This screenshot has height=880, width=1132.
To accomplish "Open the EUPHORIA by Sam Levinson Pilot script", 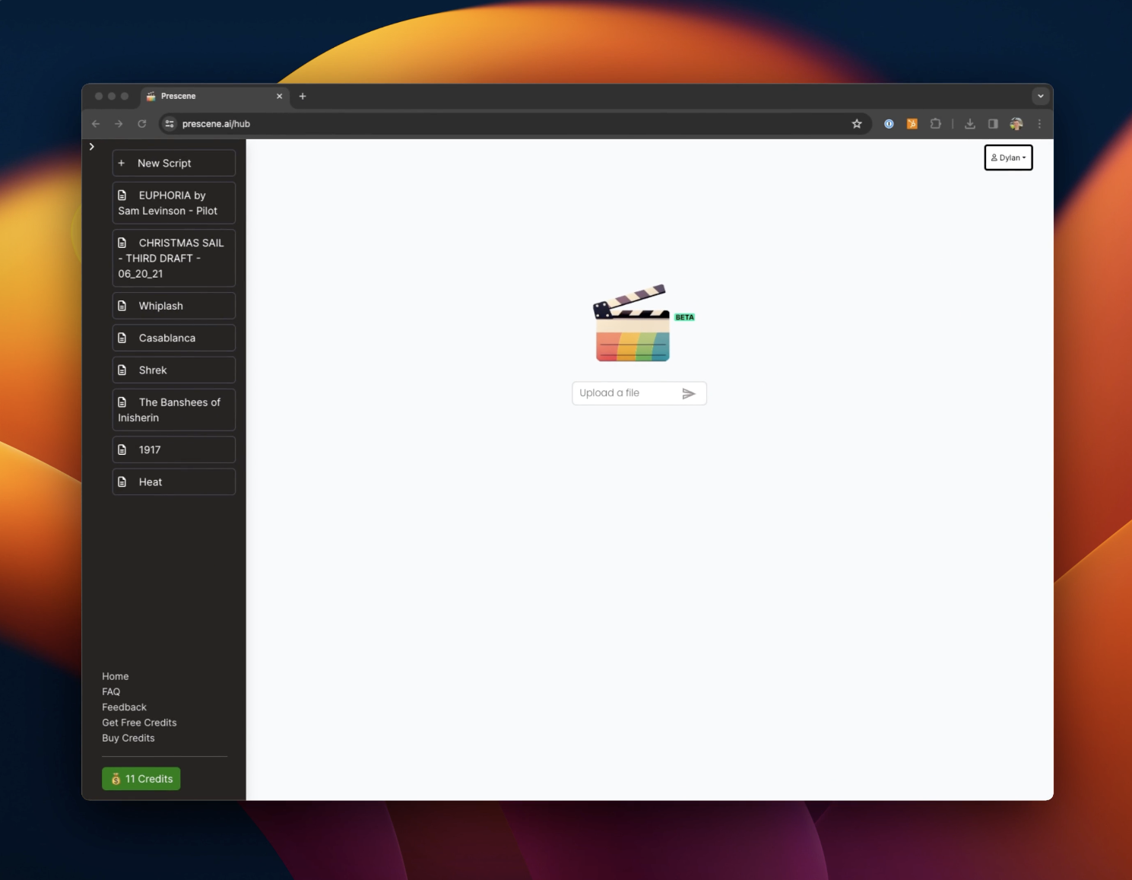I will click(174, 203).
